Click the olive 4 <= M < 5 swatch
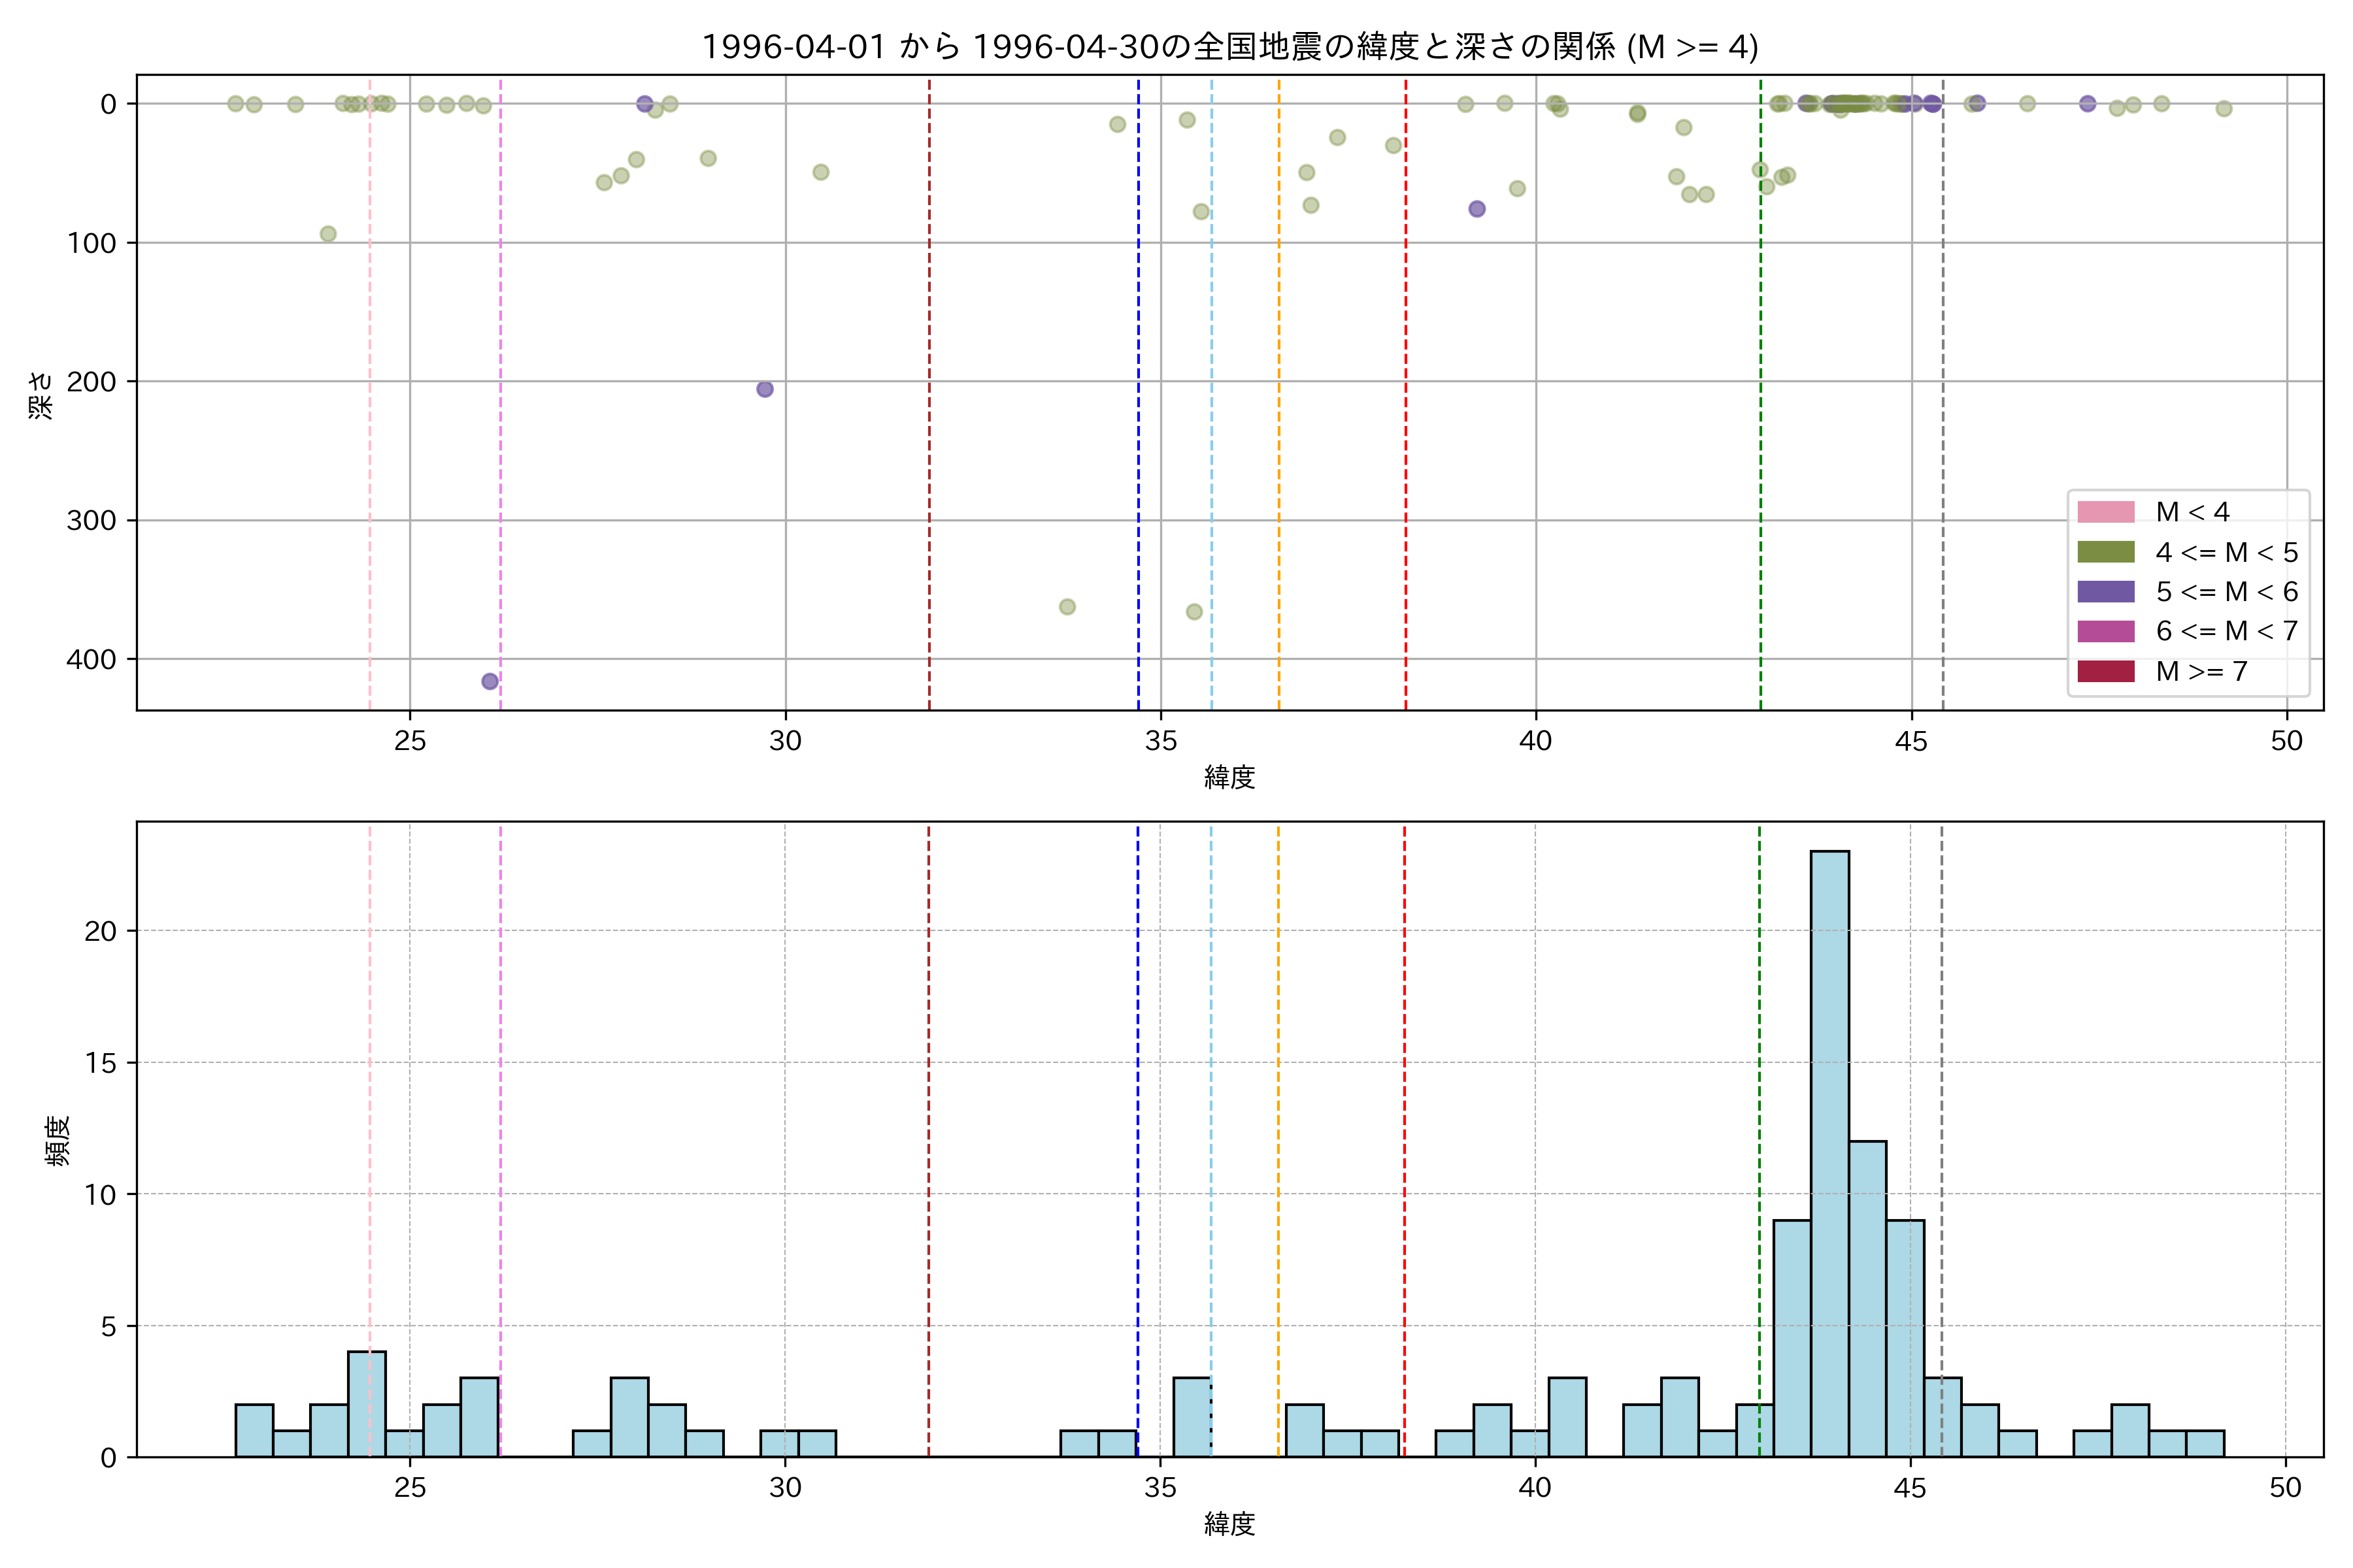Image resolution: width=2353 pixels, height=1568 pixels. (2105, 552)
